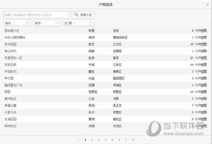Click the 12 个户型图 count in 石家庄 row
This screenshot has width=212, height=144.
(199, 92)
